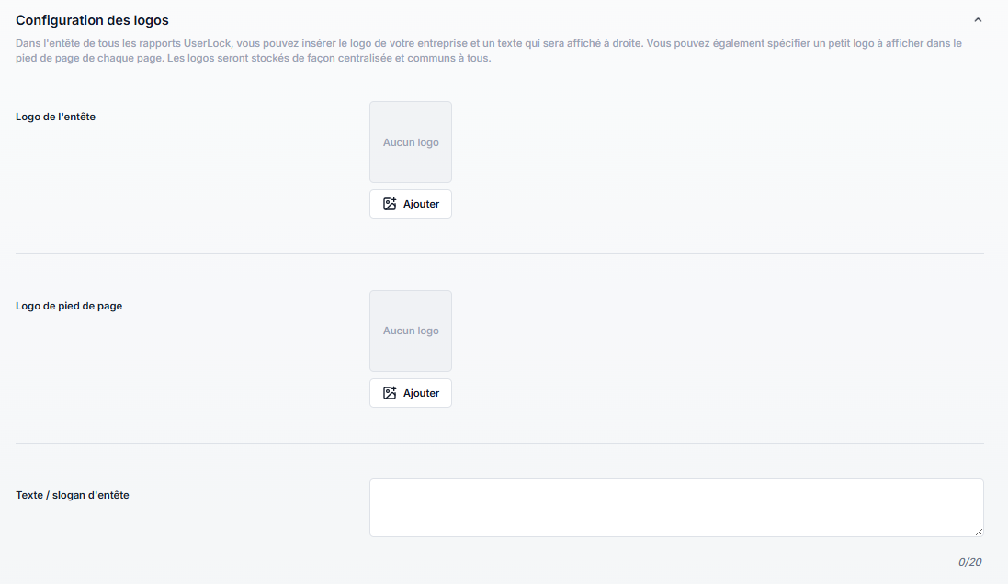Click the text area resize grip
The height and width of the screenshot is (584, 1008).
(979, 532)
